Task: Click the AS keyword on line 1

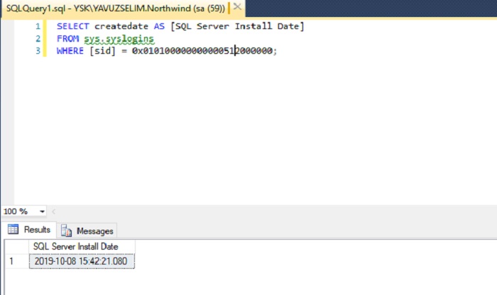Action: (159, 26)
